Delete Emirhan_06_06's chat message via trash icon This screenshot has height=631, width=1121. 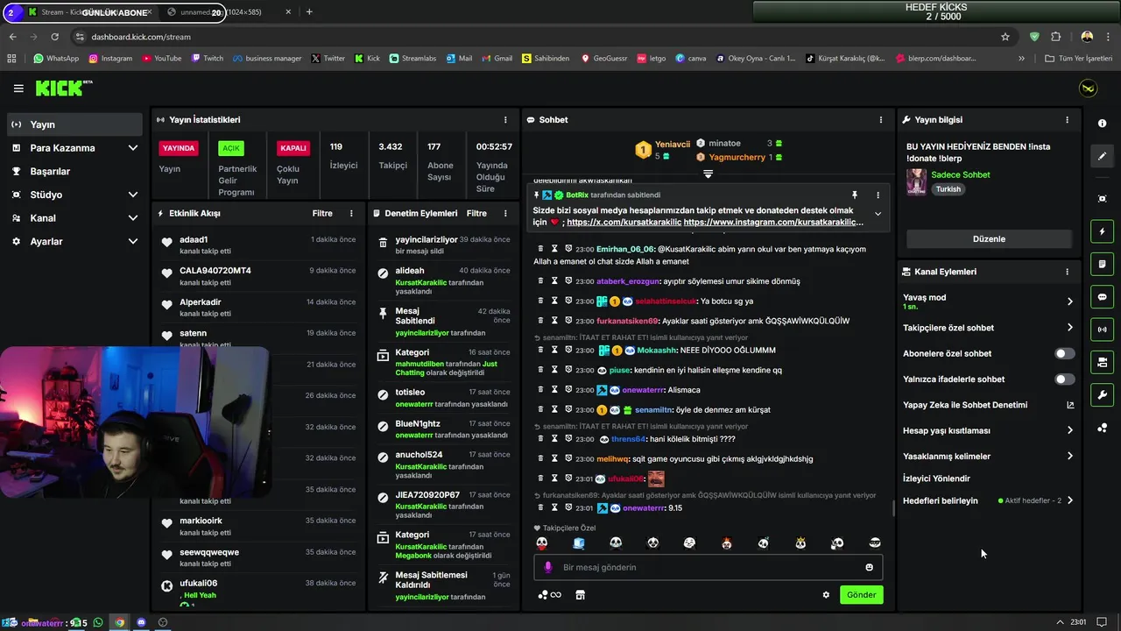(540, 249)
